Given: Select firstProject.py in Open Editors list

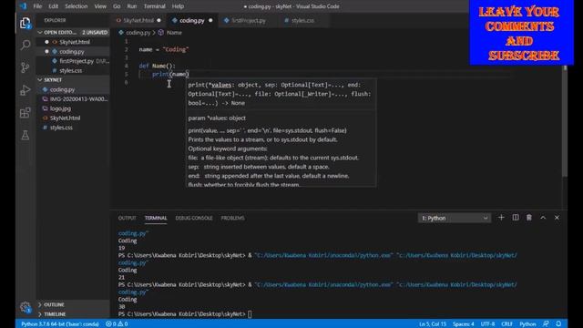Looking at the screenshot, I should [x=73, y=61].
